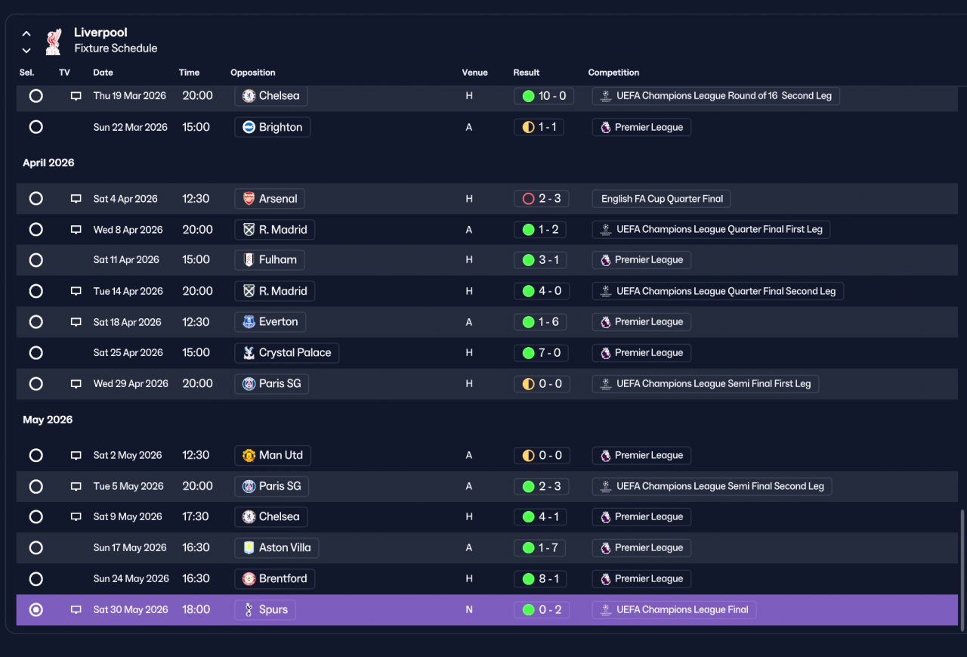Click the Aston Villa badge icon
This screenshot has height=657, width=967.
[x=249, y=548]
